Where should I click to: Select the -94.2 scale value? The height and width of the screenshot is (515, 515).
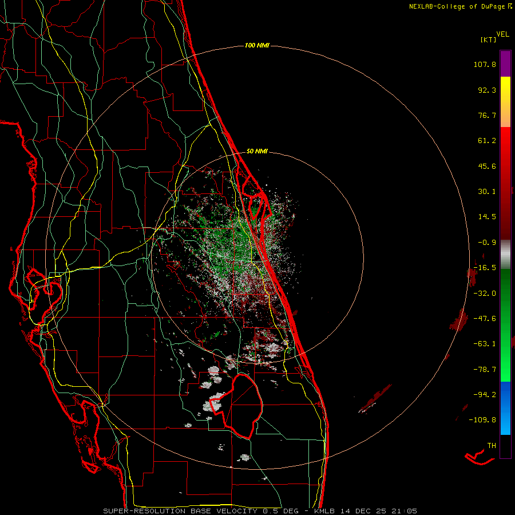click(x=485, y=394)
